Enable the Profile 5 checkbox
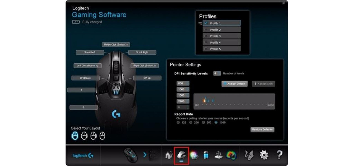Image resolution: width=354 pixels, height=166 pixels. [x=206, y=49]
